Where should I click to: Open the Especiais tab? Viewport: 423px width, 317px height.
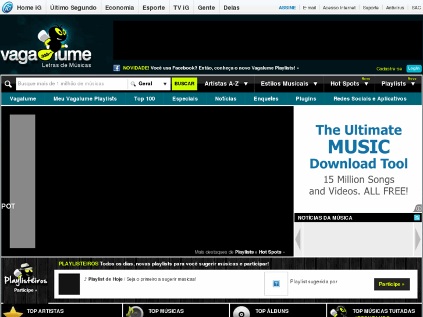(x=185, y=99)
